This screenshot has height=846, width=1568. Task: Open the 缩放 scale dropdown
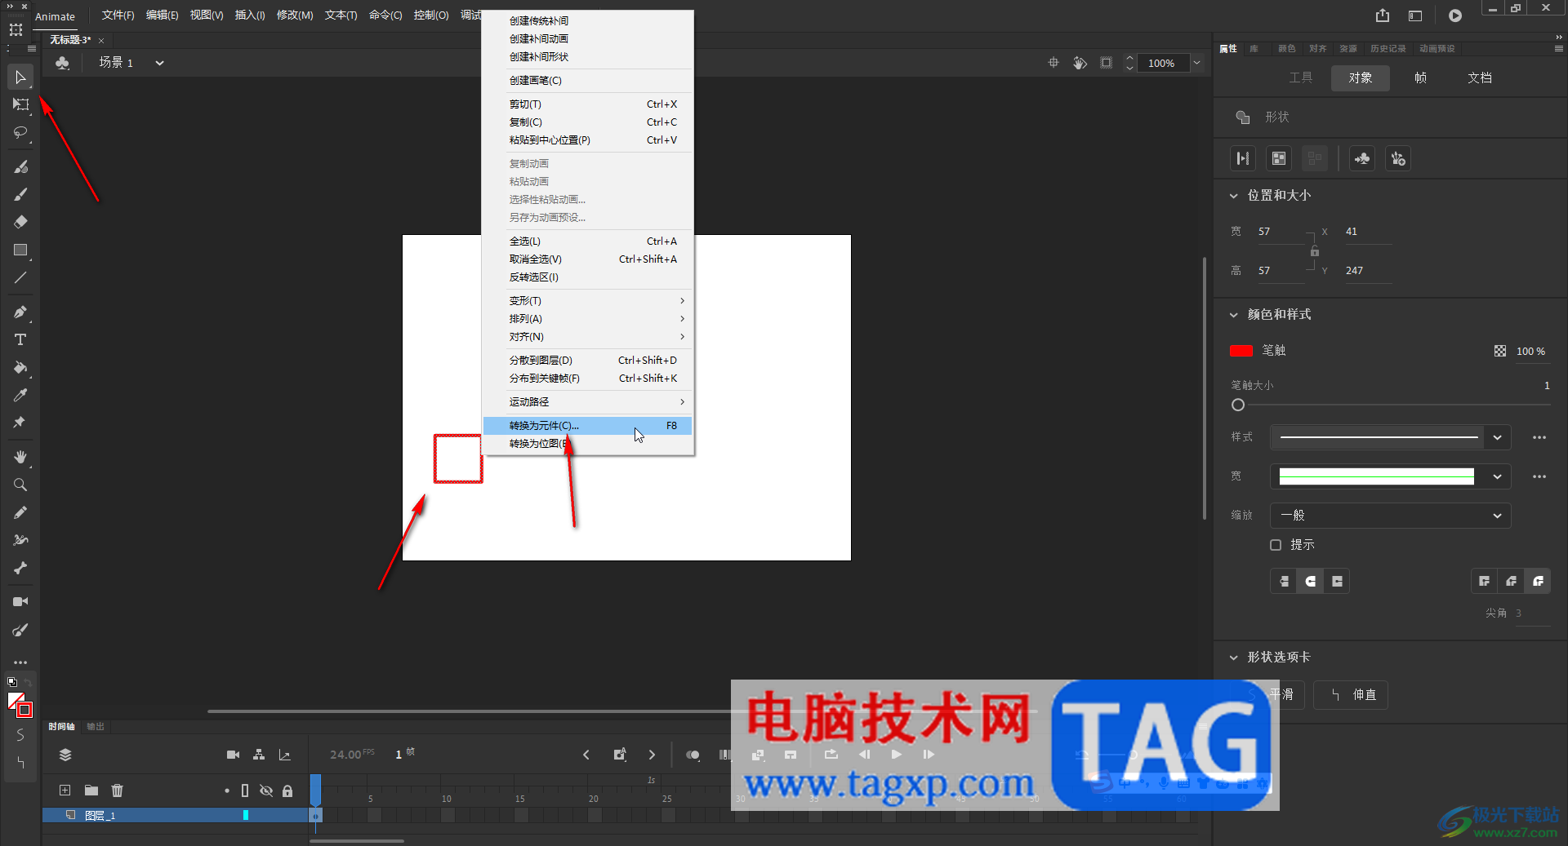click(1391, 516)
